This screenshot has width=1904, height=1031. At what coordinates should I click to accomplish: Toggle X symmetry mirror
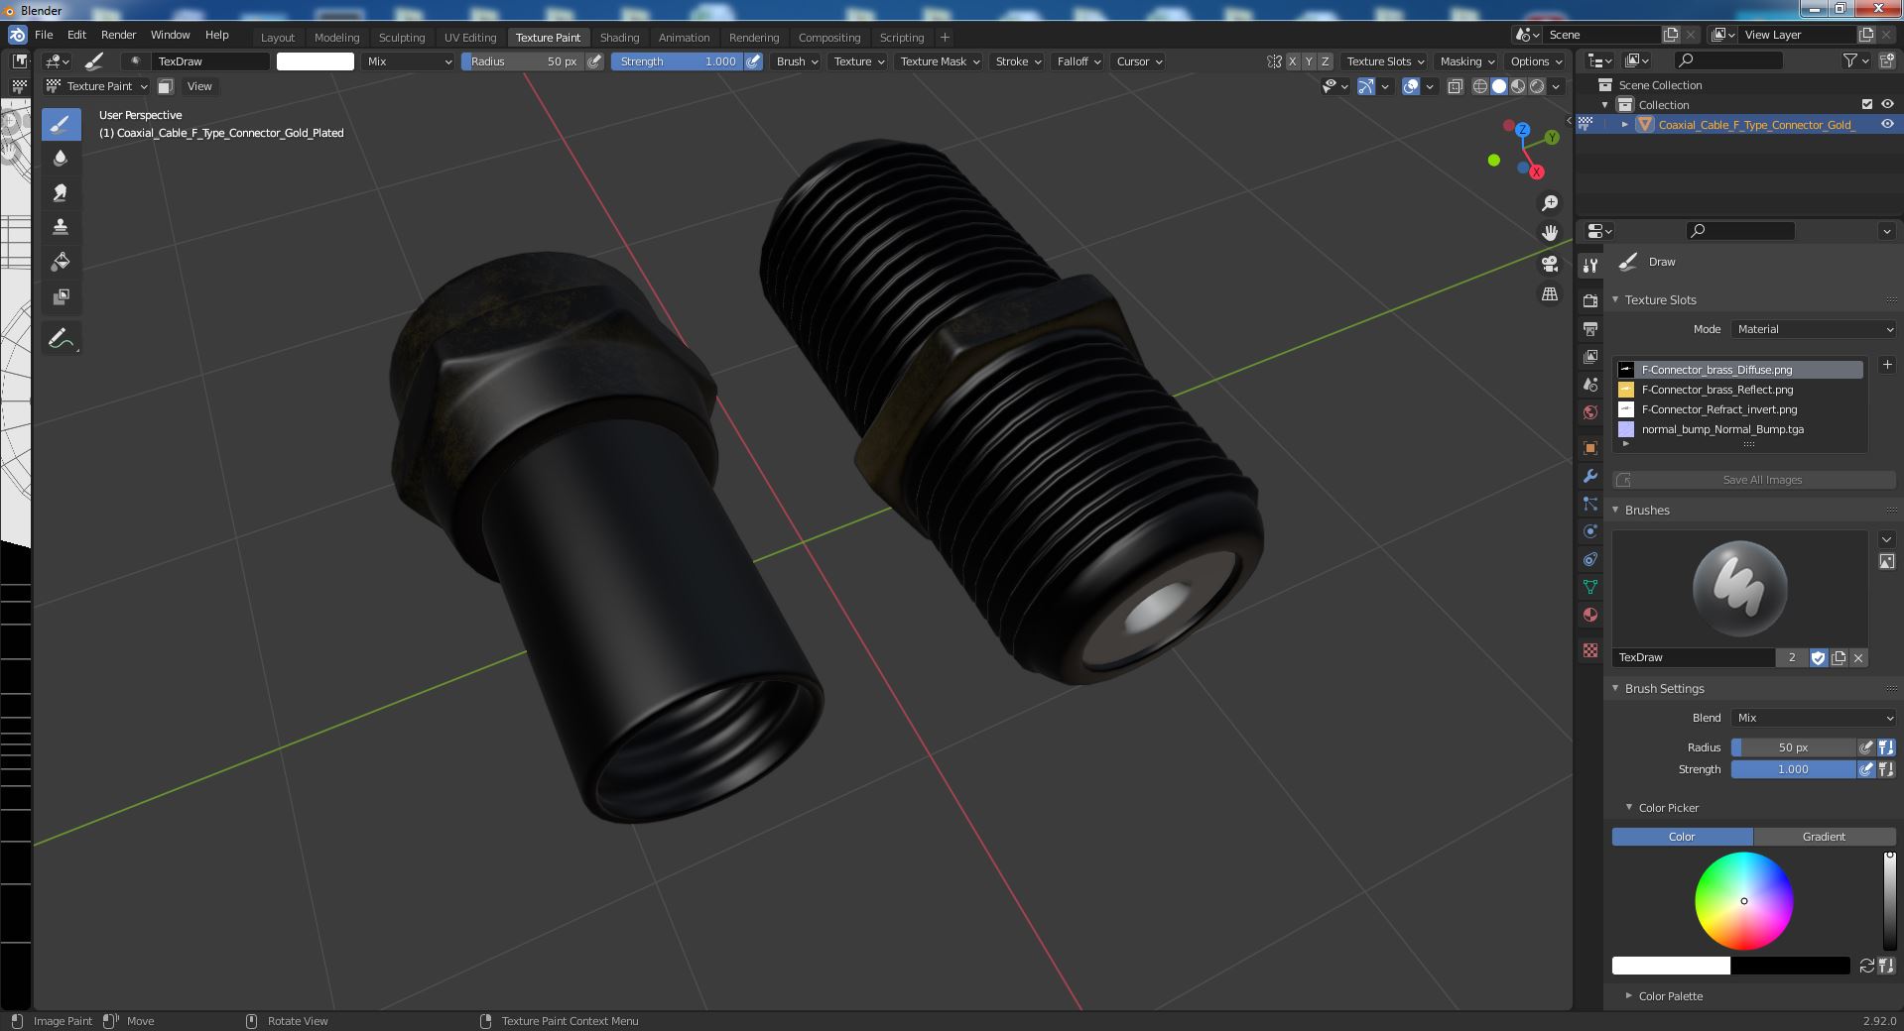pos(1292,61)
